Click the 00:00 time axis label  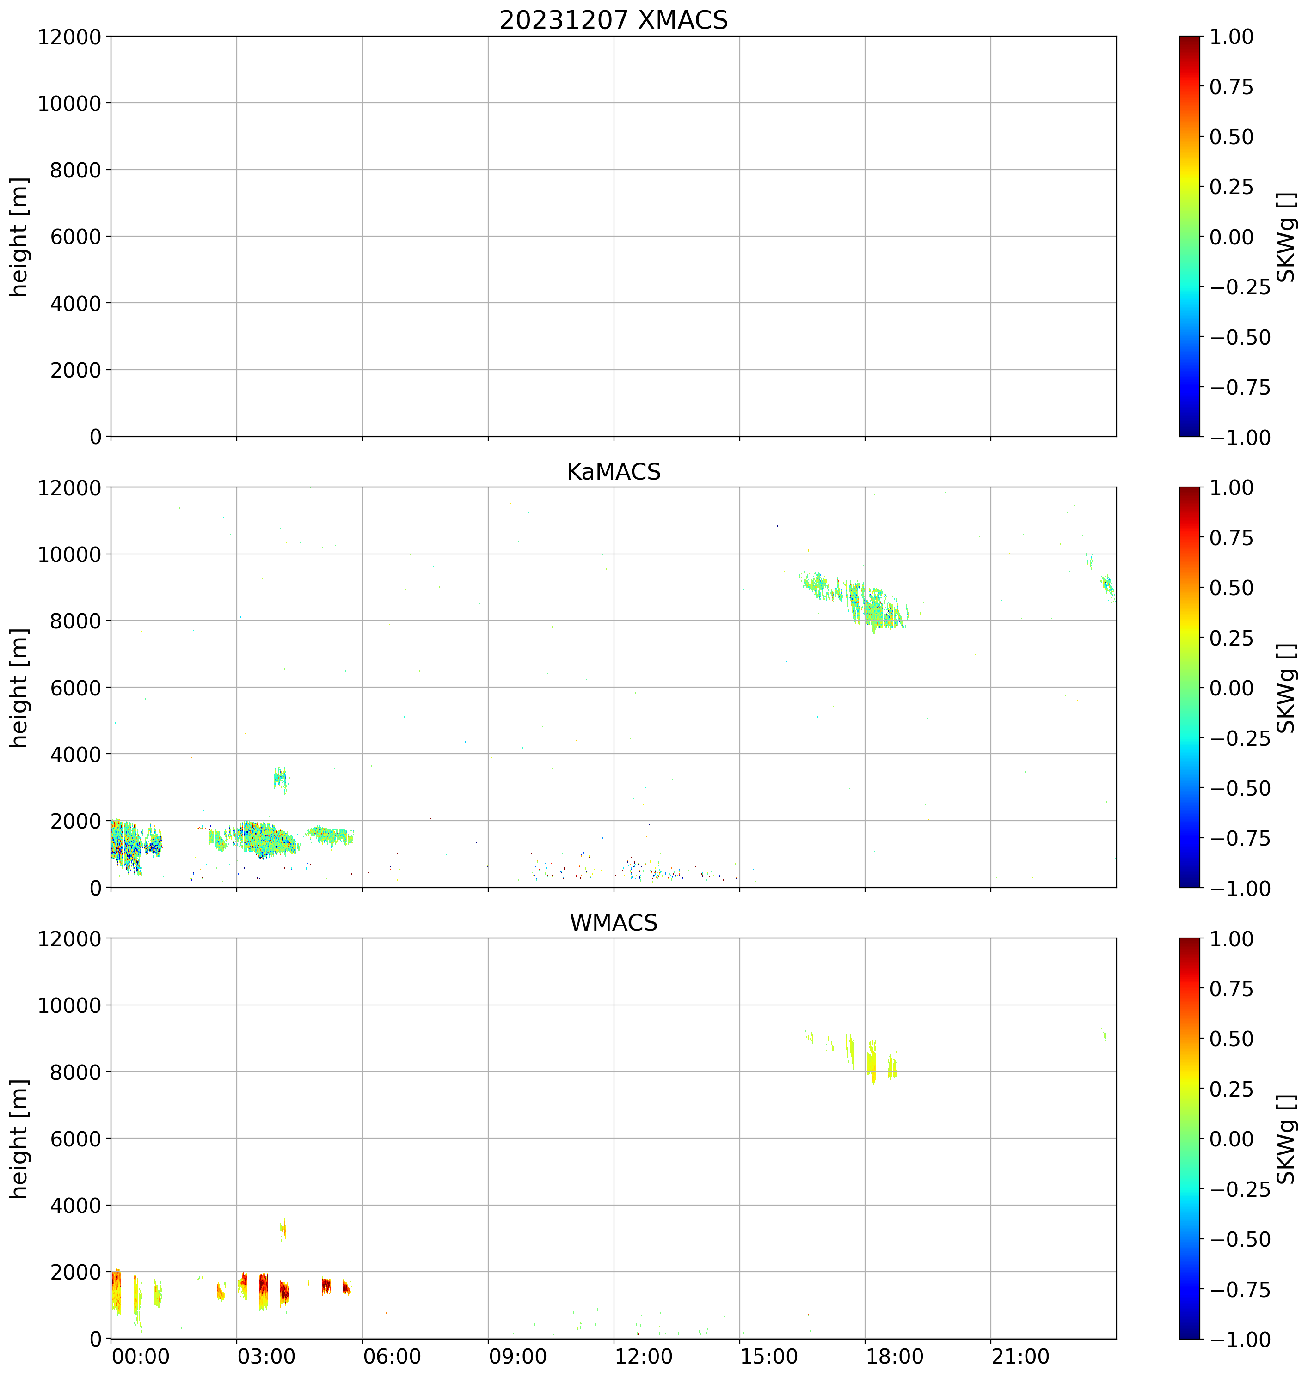[141, 1357]
